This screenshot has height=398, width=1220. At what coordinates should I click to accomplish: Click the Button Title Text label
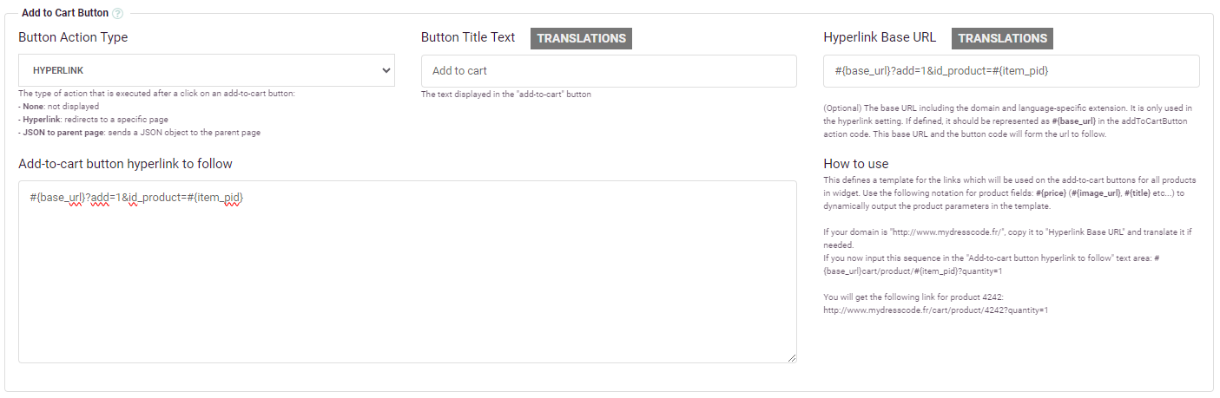tap(468, 37)
